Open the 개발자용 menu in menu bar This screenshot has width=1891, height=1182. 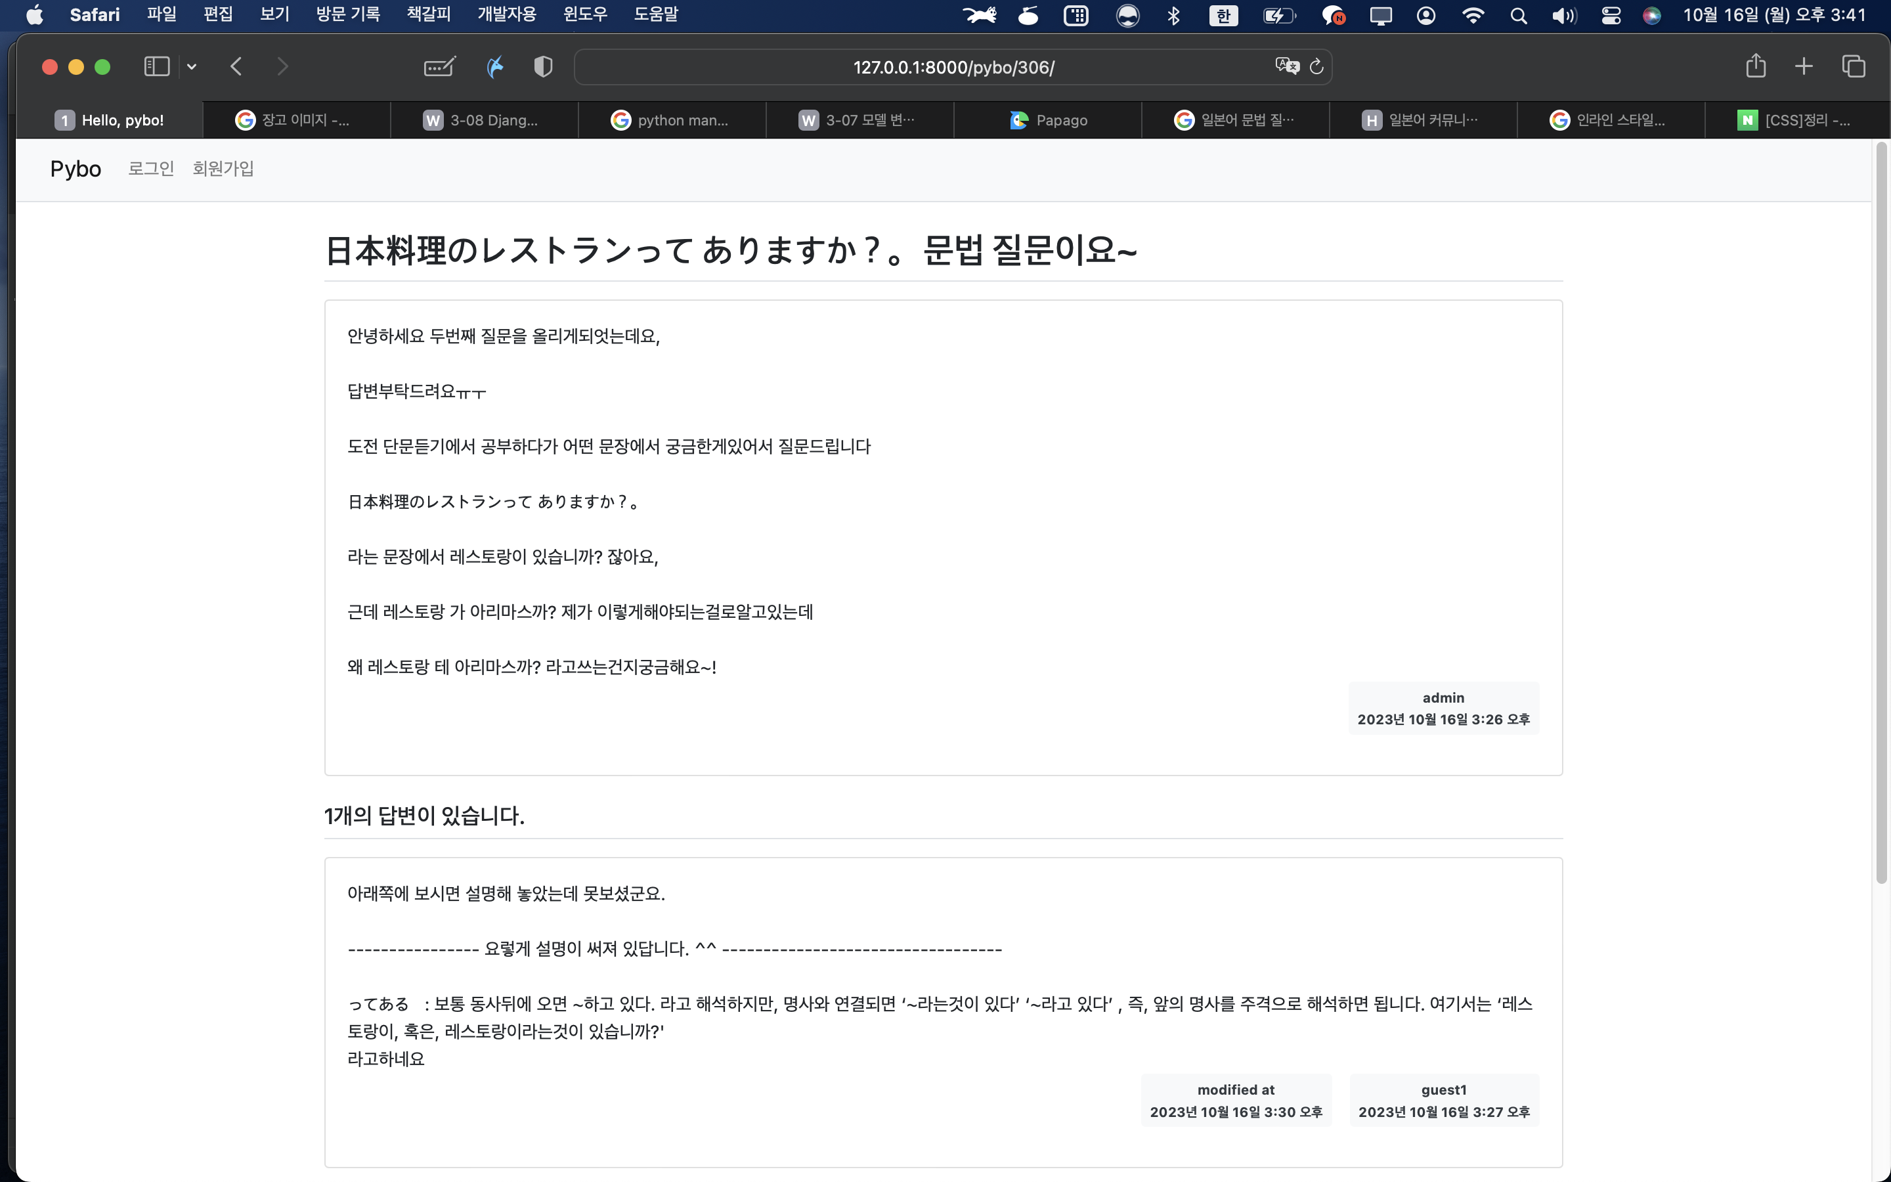506,15
